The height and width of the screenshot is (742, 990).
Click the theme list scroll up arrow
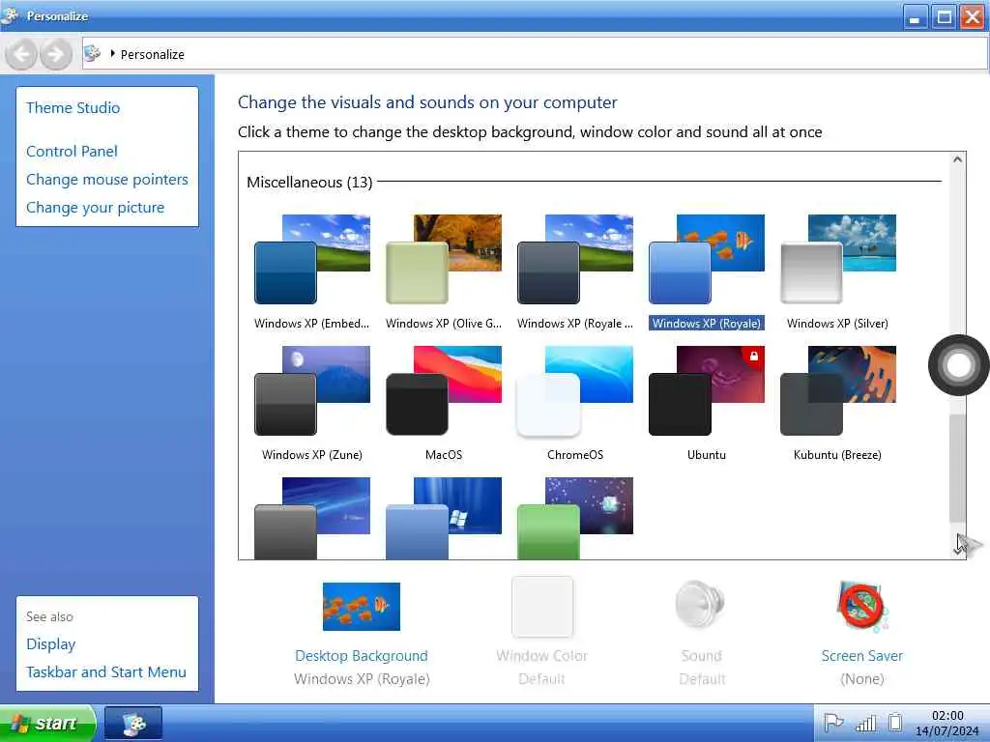958,159
